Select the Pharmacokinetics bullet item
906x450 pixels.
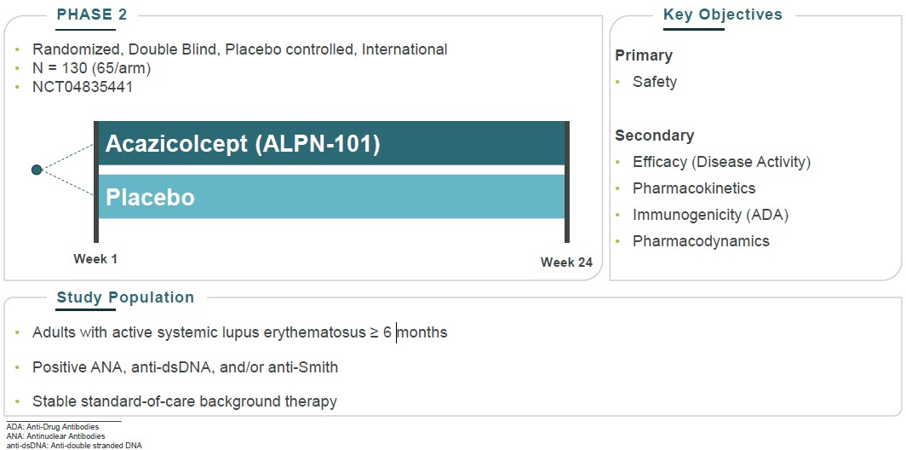[693, 188]
